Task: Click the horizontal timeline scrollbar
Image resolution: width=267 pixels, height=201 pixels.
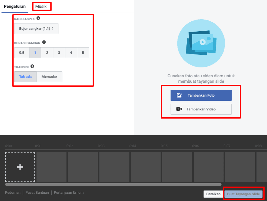Action: click(113, 184)
